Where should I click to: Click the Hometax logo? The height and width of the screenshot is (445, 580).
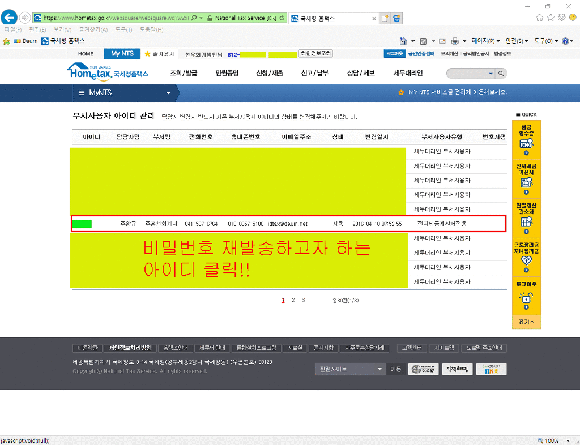pos(108,72)
